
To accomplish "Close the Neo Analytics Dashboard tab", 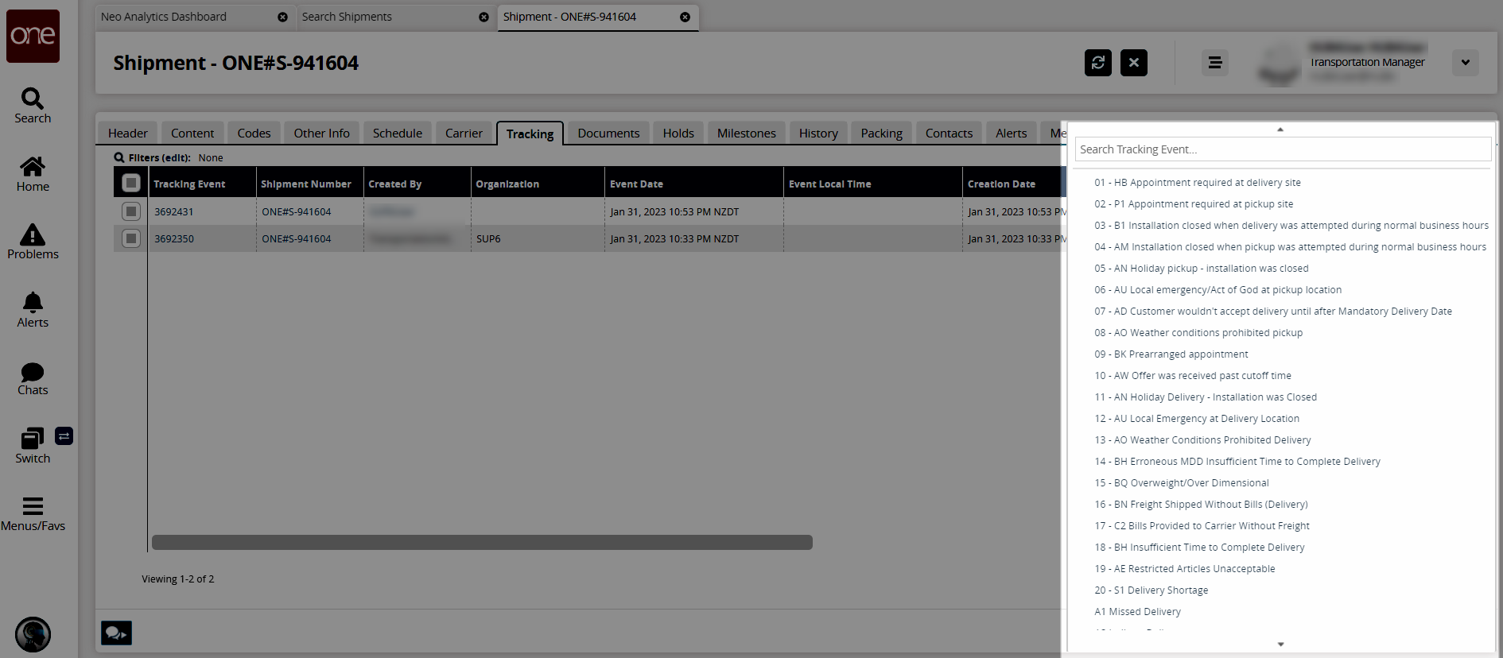I will (282, 17).
